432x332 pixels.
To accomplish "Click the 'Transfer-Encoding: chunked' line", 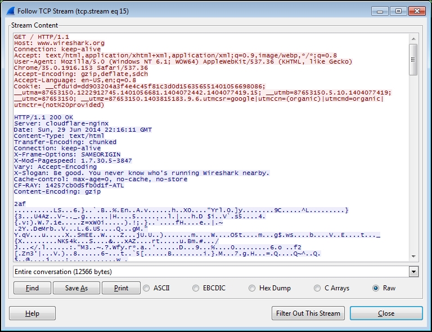I will point(65,142).
